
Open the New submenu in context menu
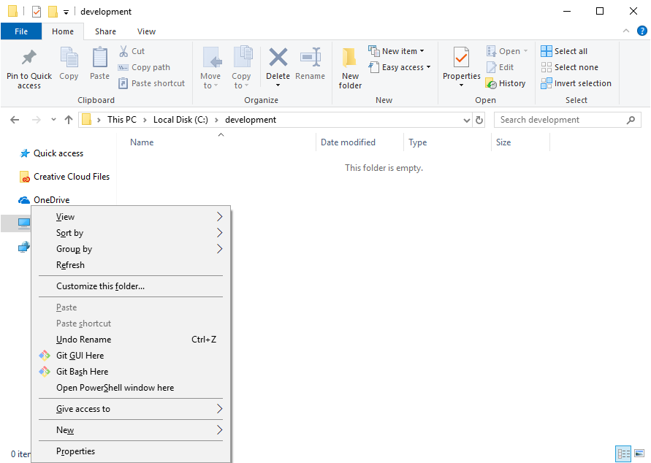(x=131, y=430)
